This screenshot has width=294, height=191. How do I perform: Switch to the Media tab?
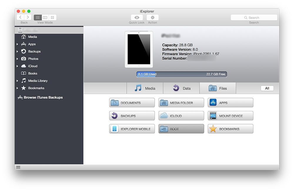[145, 88]
